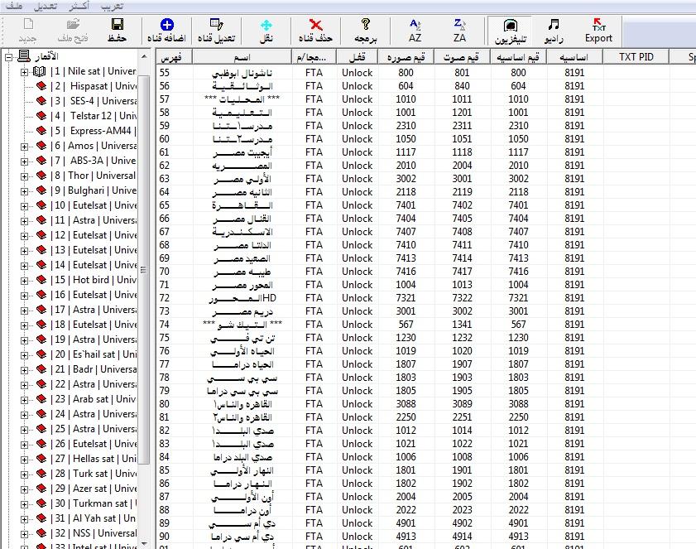Click base PID value 4901 in row 89
The height and width of the screenshot is (549, 696).
[518, 523]
